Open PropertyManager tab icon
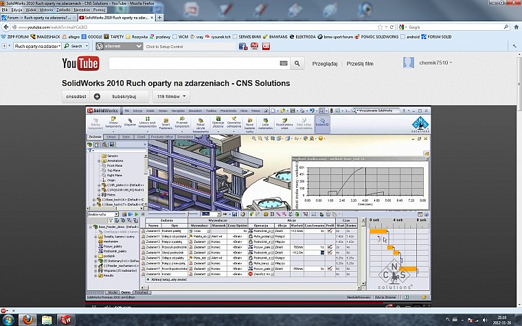This screenshot has height=326, width=522. (98, 144)
